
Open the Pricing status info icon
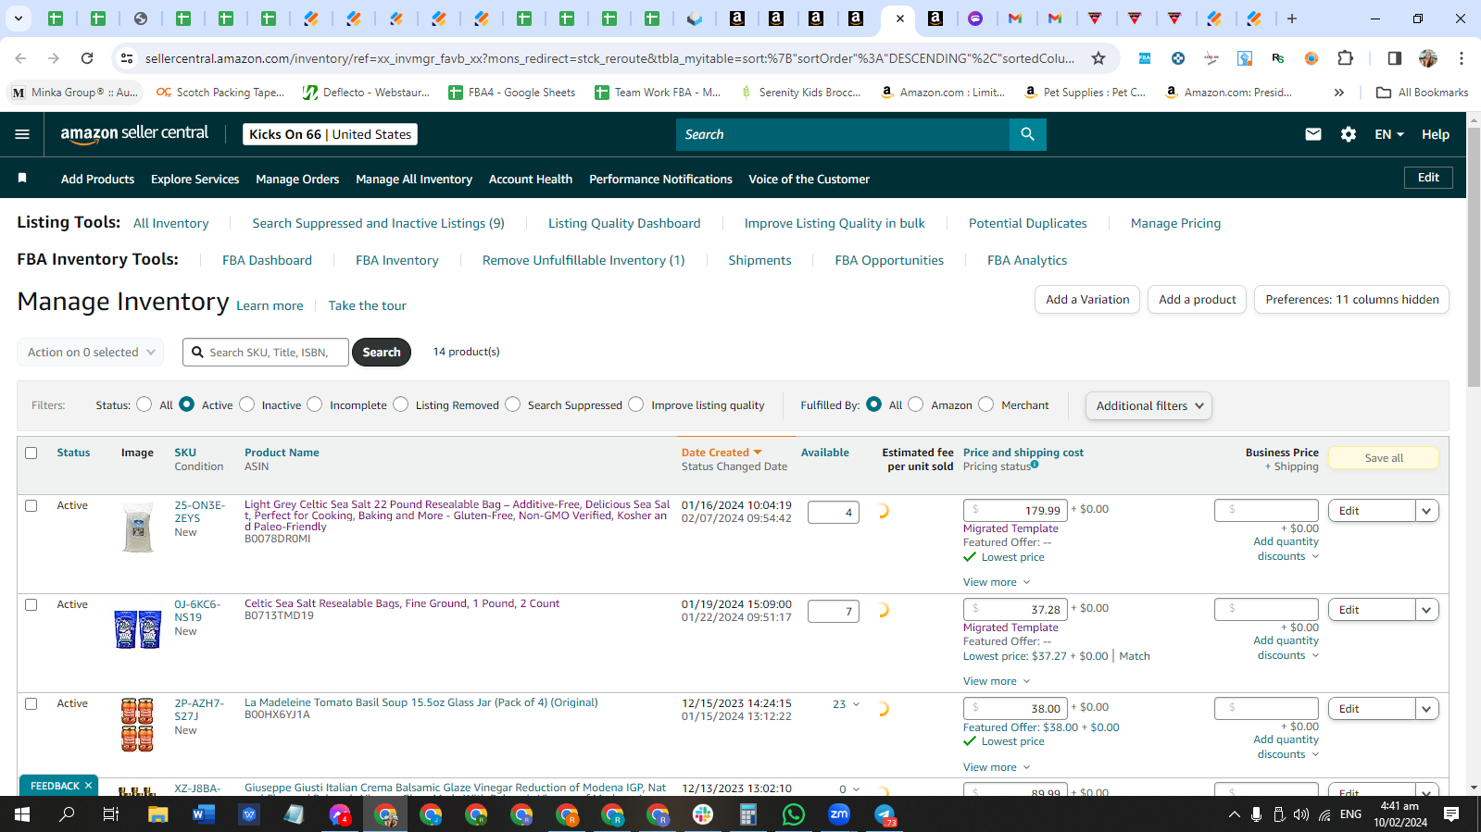point(1035,465)
